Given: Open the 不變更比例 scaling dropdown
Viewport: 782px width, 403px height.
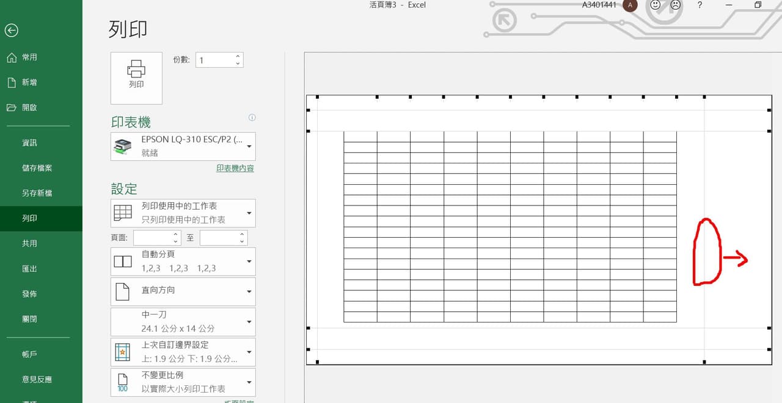Looking at the screenshot, I should [248, 382].
